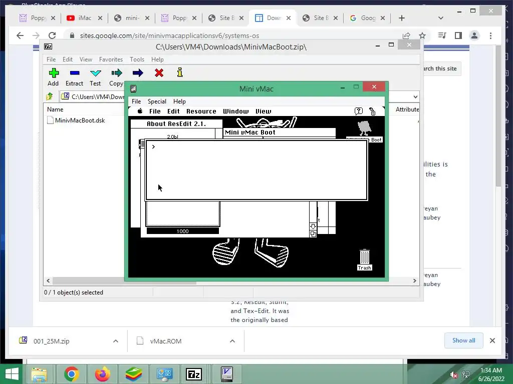Click the 7-Zip scrollbar right arrow

coord(414,281)
